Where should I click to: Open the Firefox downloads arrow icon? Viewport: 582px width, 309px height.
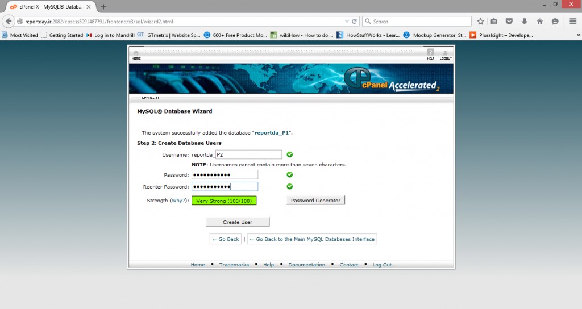(x=524, y=21)
